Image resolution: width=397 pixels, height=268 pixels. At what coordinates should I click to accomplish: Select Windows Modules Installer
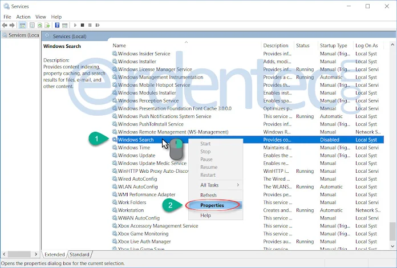pos(248,92)
